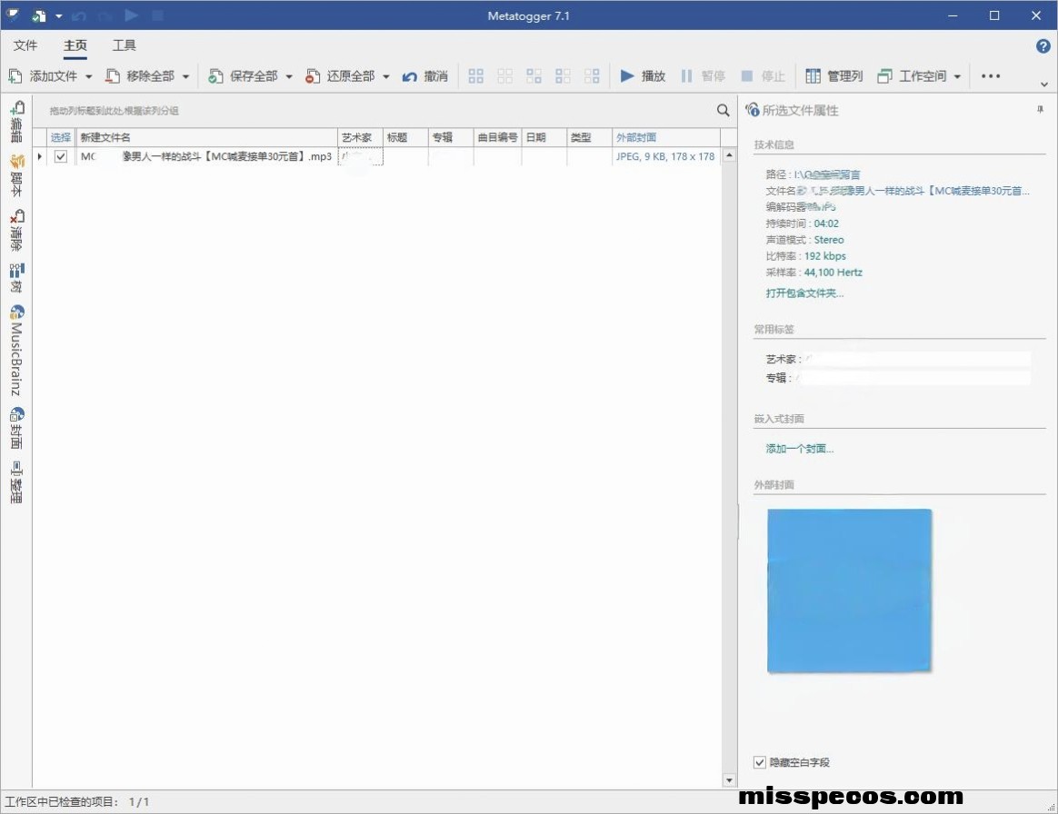Sort by 类型 column header

coord(589,137)
